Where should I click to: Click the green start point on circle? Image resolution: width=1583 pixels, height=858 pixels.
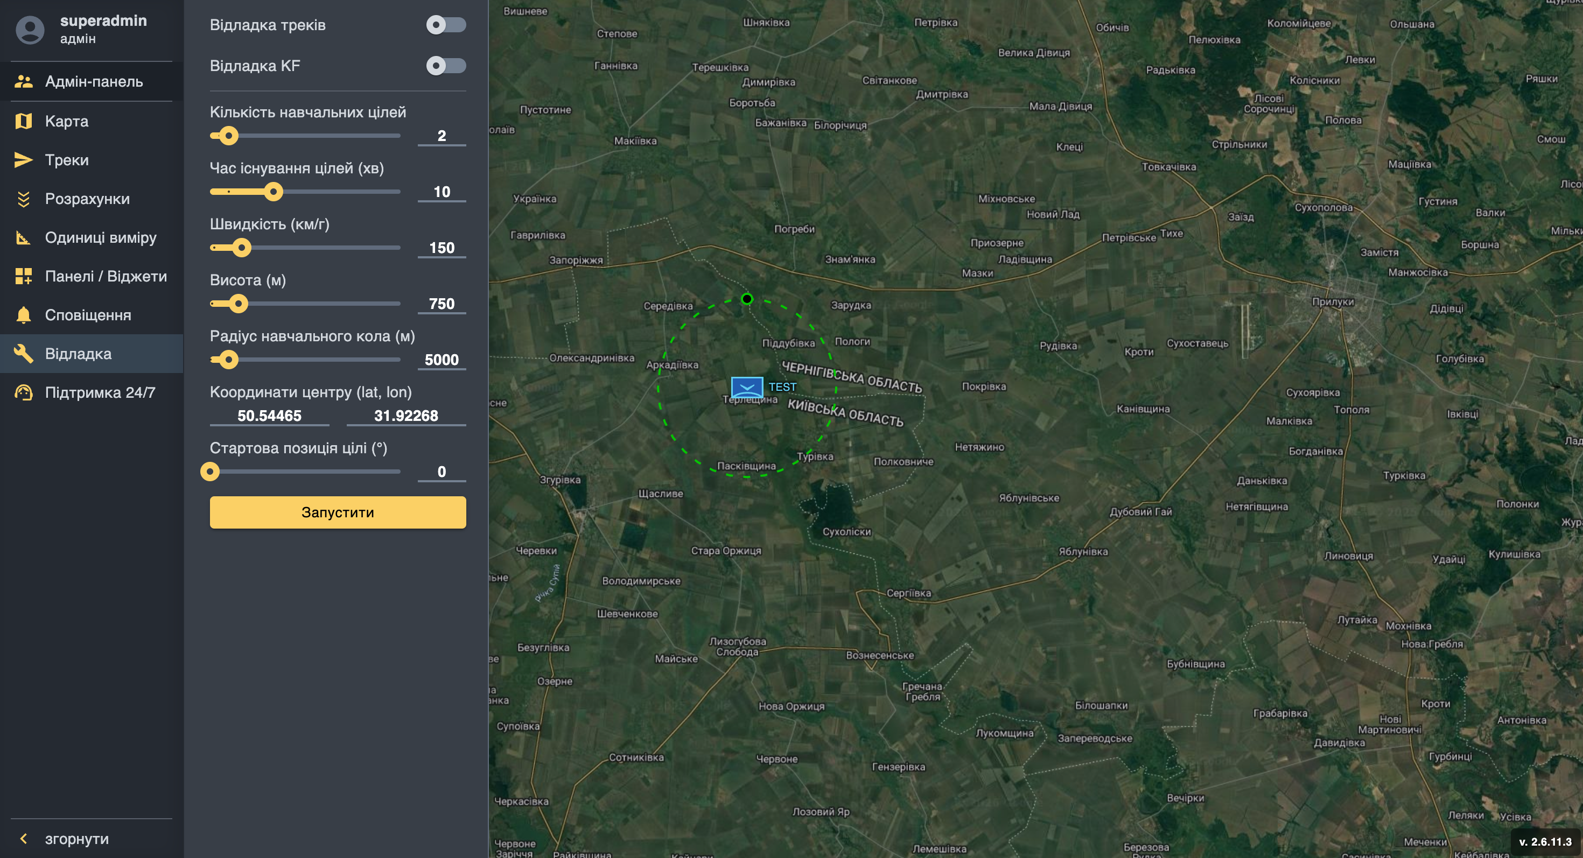pos(747,299)
